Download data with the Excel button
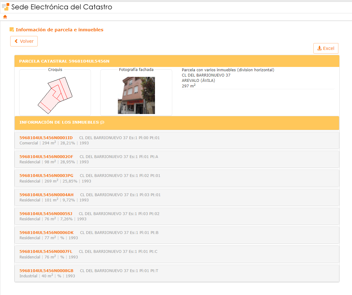The width and height of the screenshot is (352, 295). 326,48
